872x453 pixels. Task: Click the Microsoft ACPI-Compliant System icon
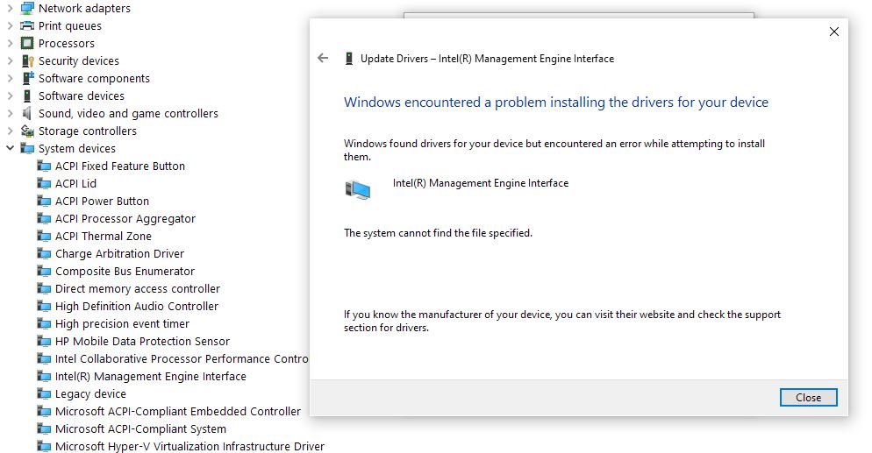[44, 429]
